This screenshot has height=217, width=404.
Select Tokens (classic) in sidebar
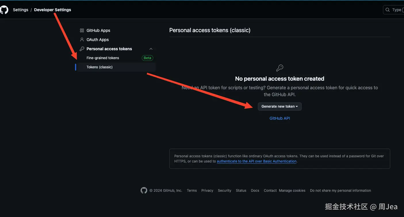(x=99, y=67)
